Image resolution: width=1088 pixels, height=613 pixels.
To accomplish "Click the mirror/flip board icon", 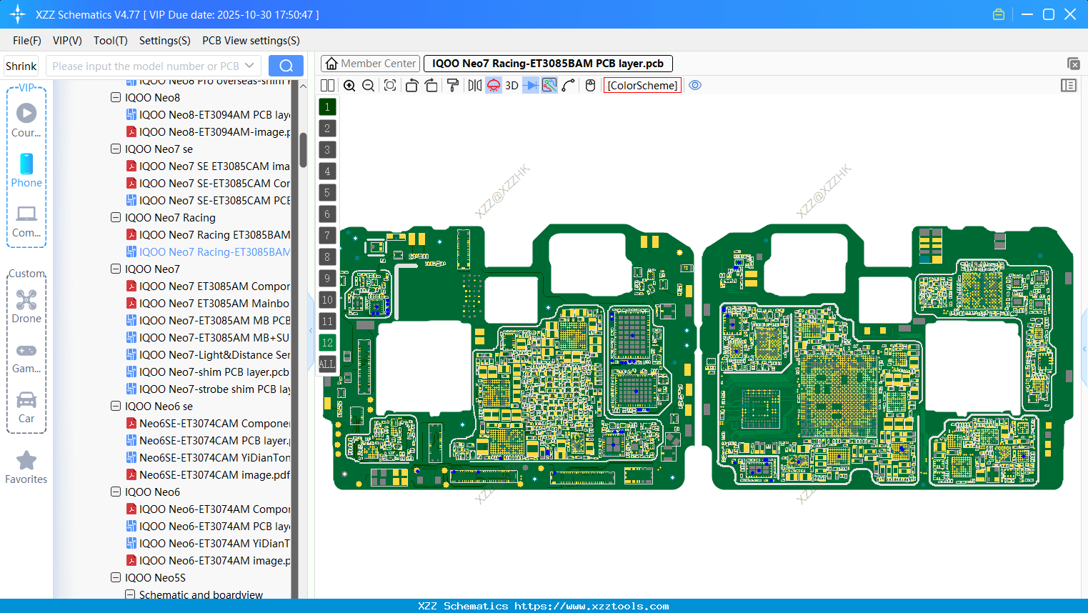I will (473, 85).
